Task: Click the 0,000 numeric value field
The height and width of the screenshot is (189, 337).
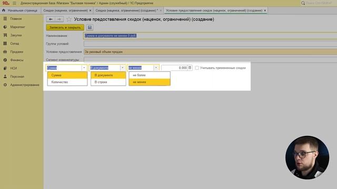Action: point(174,68)
